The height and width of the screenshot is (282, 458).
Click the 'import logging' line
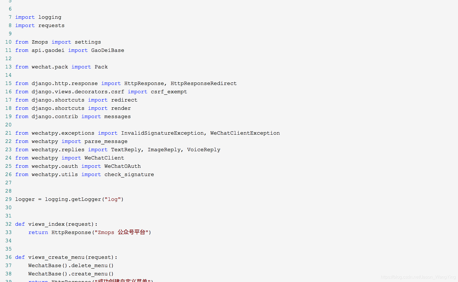(38, 17)
